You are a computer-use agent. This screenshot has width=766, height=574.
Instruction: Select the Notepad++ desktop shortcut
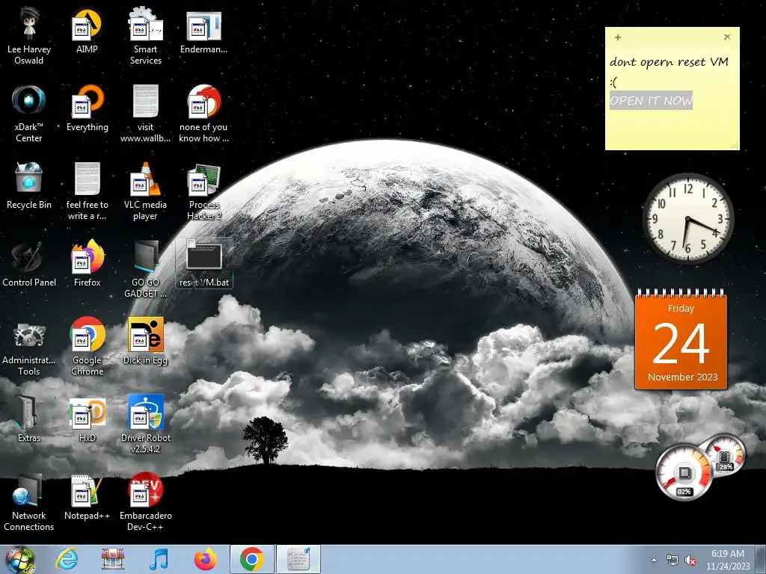[x=87, y=498]
